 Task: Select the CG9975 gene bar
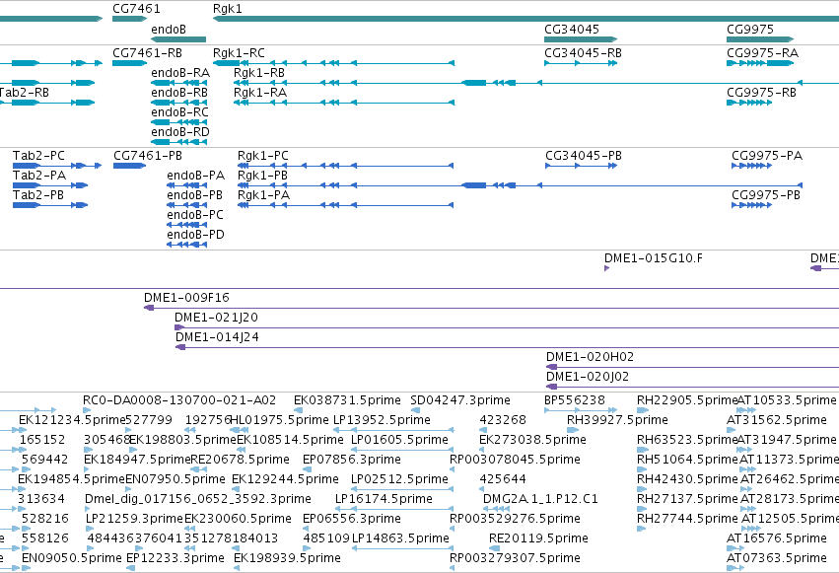point(760,39)
